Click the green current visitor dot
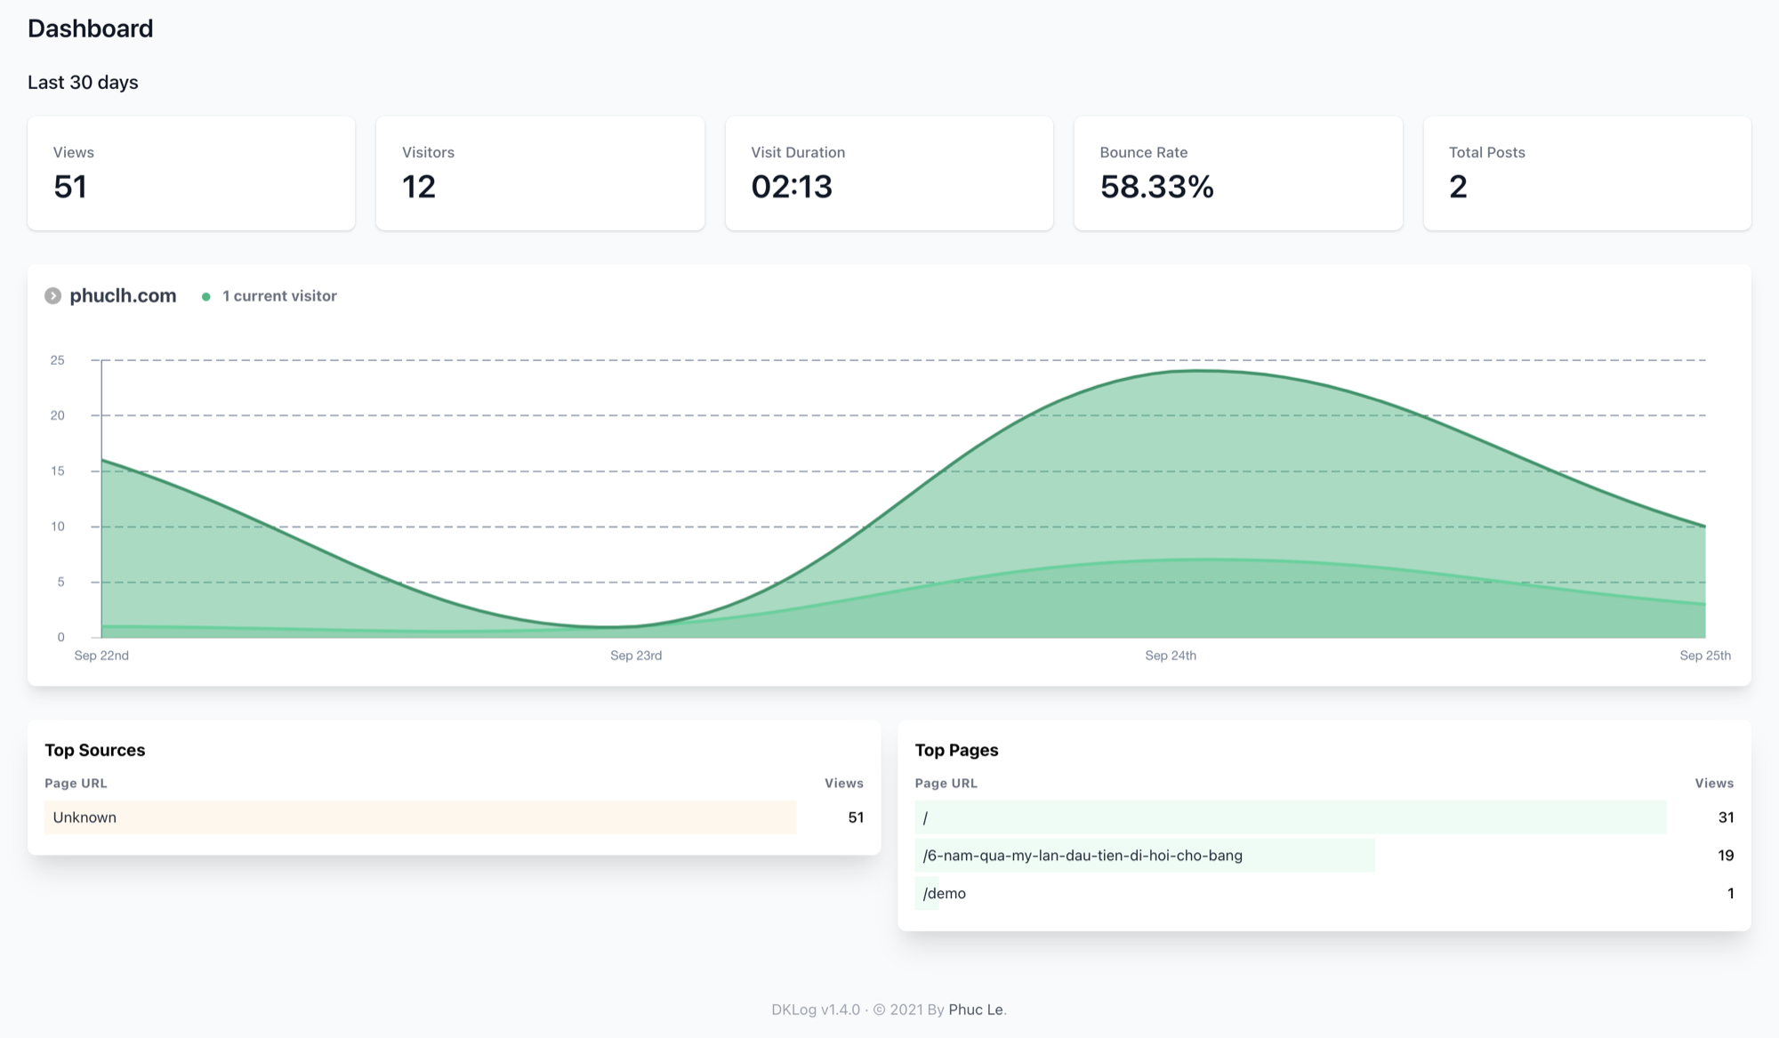The image size is (1779, 1038). (206, 297)
